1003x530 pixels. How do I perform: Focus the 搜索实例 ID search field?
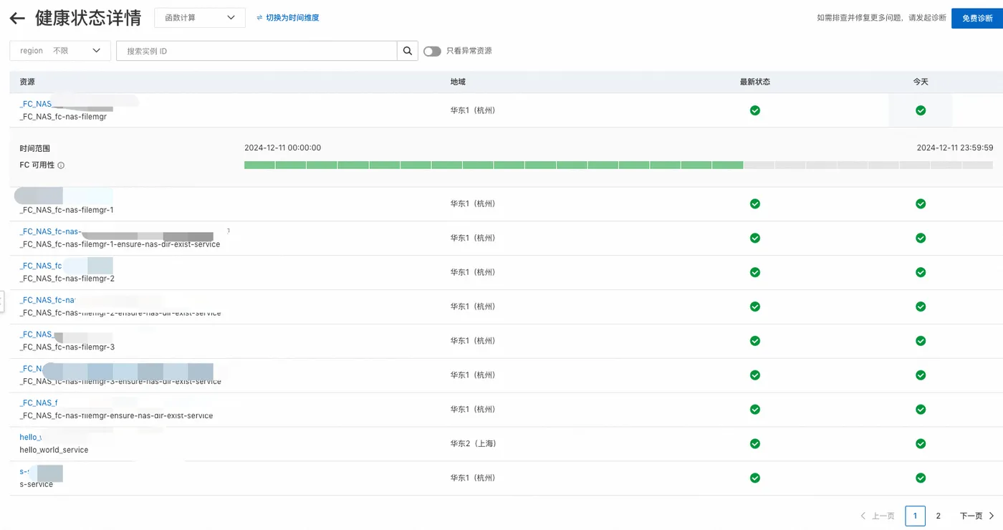click(256, 51)
